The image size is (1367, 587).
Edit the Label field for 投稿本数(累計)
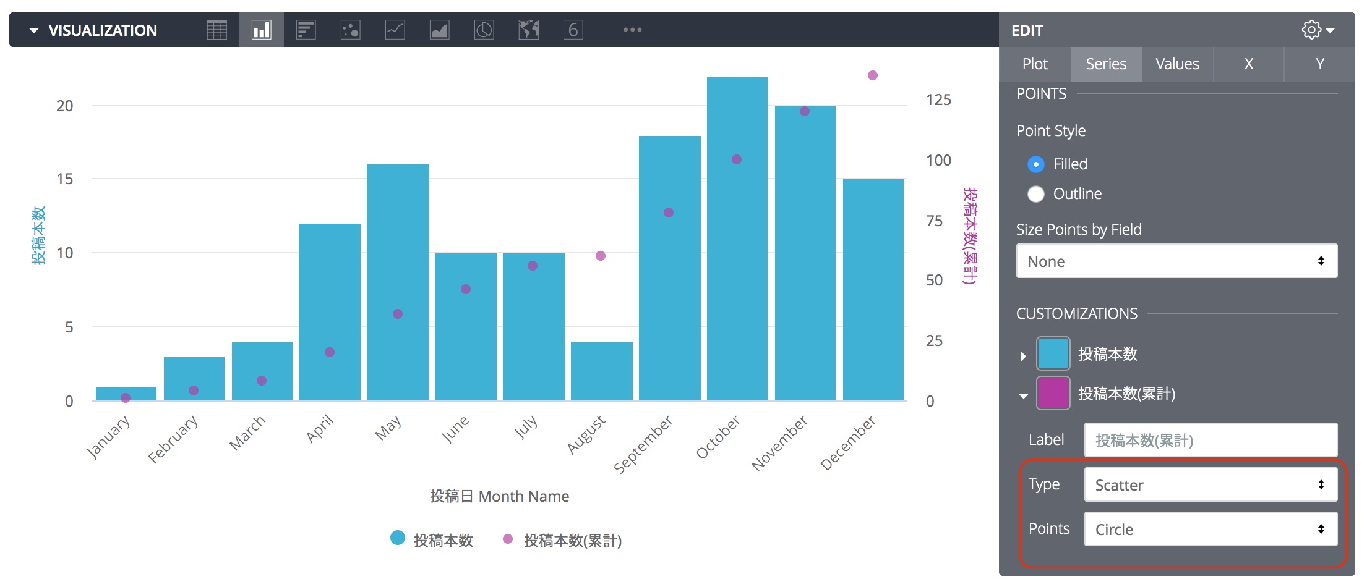(x=1210, y=440)
